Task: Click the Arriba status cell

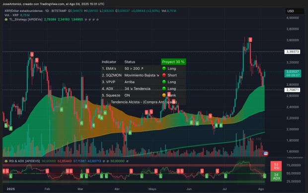Action: pyautogui.click(x=130, y=82)
